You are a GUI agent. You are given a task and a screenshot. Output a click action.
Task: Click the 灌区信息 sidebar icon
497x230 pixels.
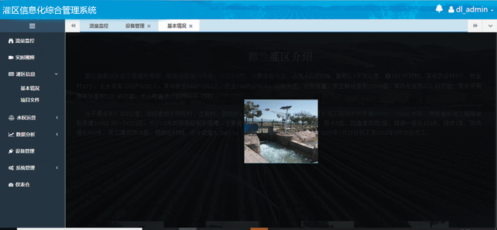11,74
